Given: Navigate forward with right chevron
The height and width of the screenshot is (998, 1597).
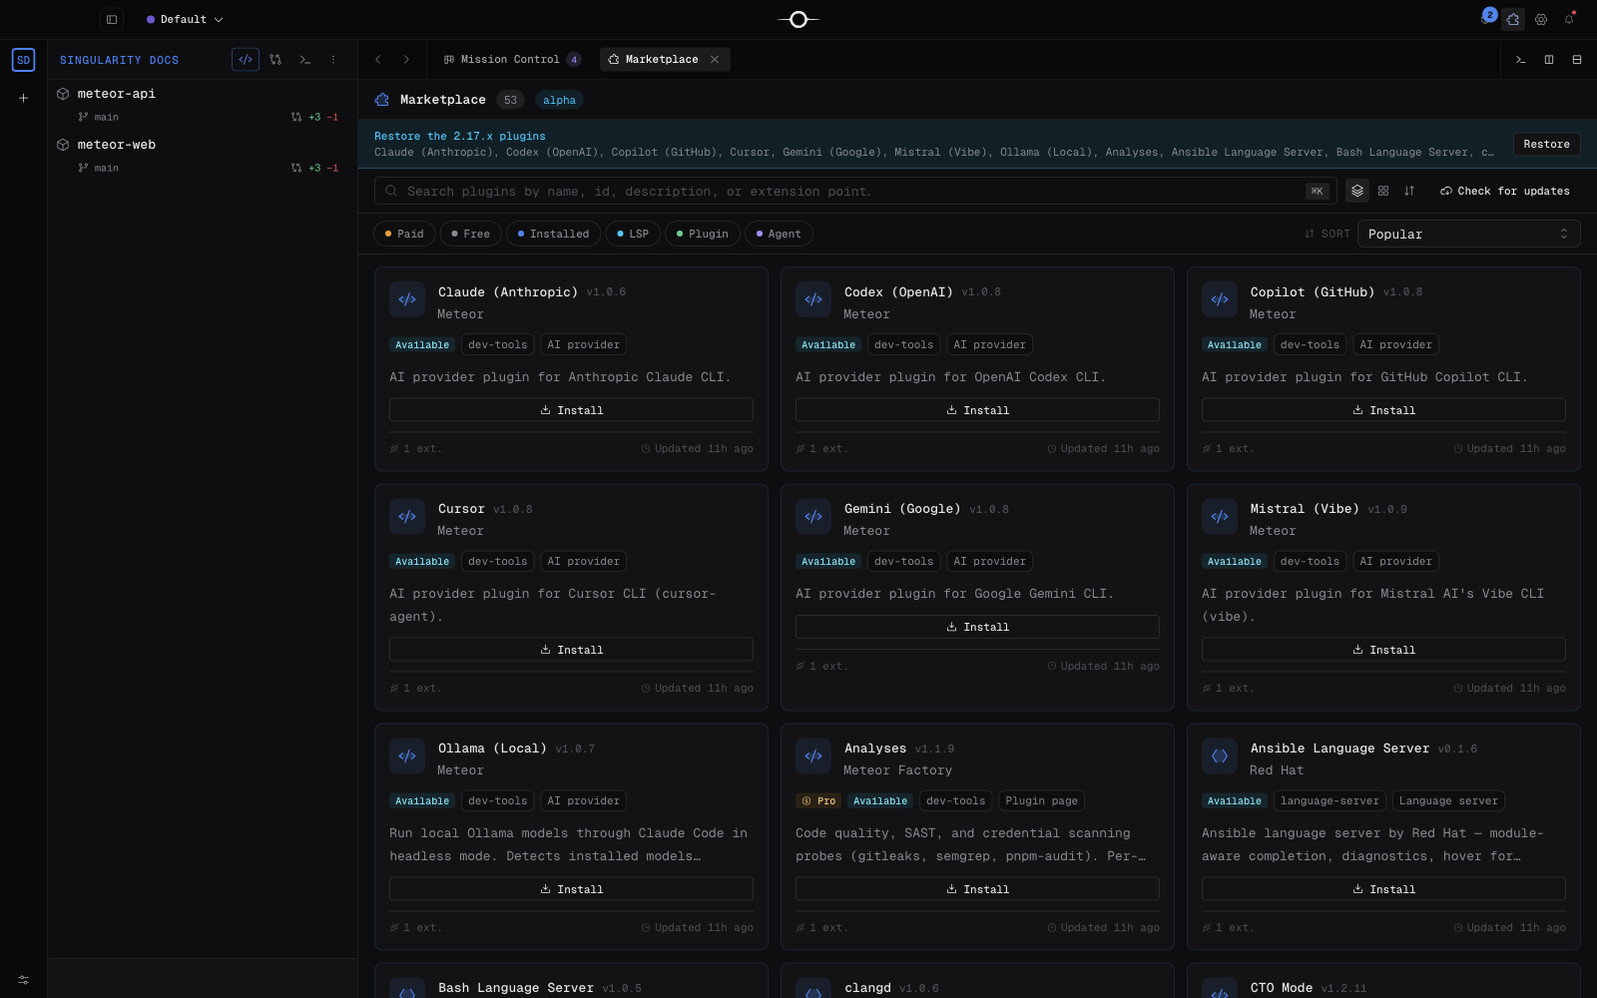Looking at the screenshot, I should 406,60.
